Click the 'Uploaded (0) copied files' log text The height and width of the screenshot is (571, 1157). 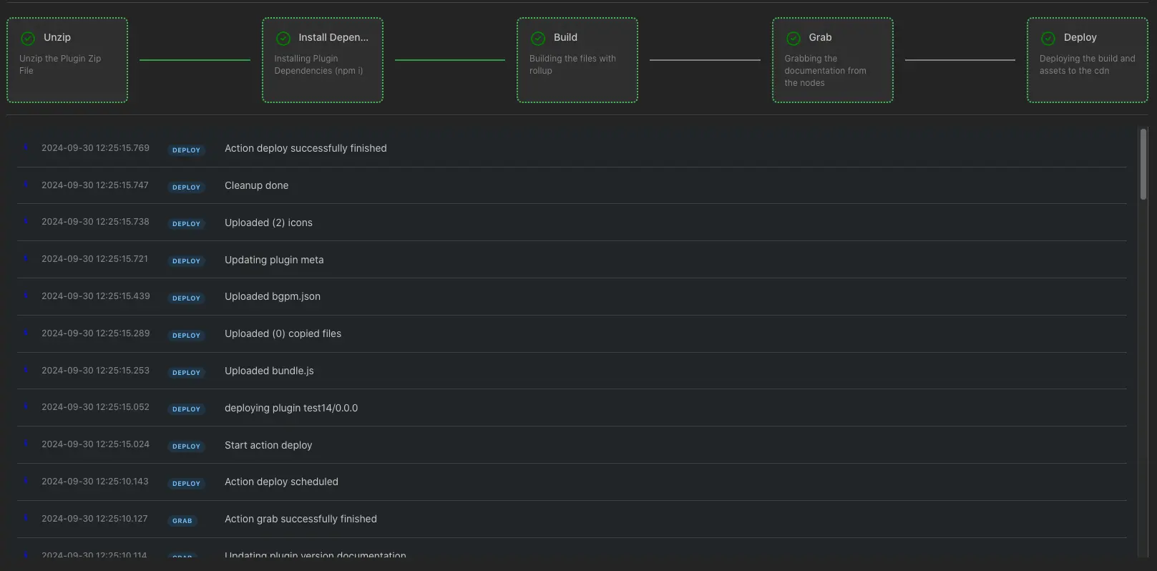tap(283, 333)
